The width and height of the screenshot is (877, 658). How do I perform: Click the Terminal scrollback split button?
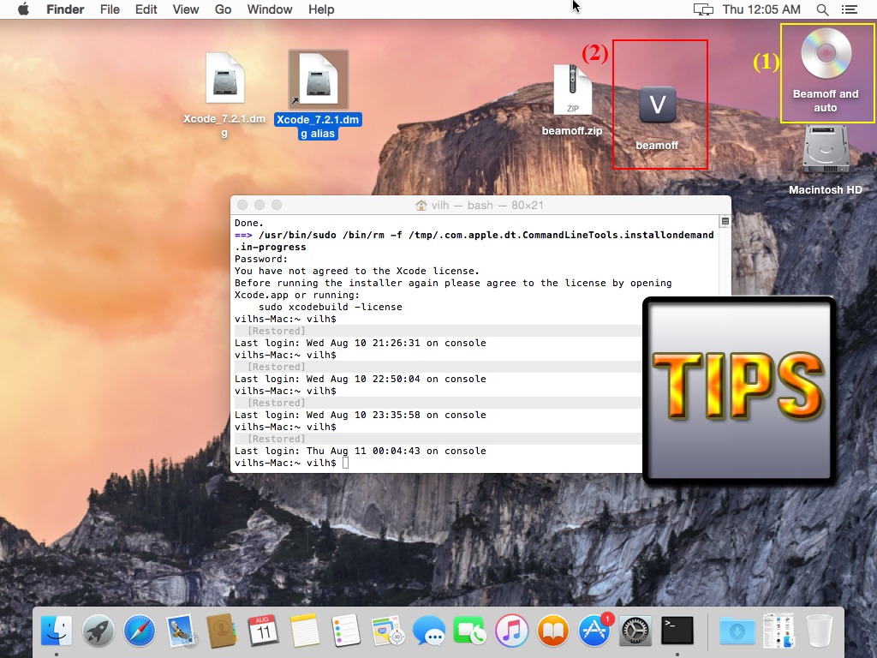725,222
